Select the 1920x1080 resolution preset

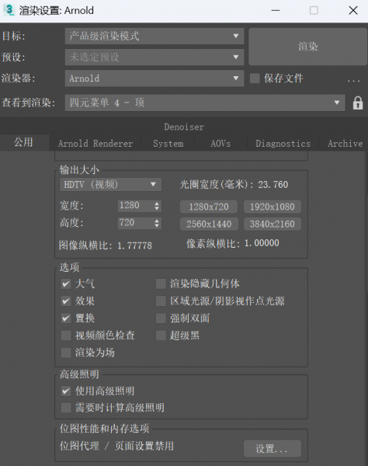coord(273,207)
